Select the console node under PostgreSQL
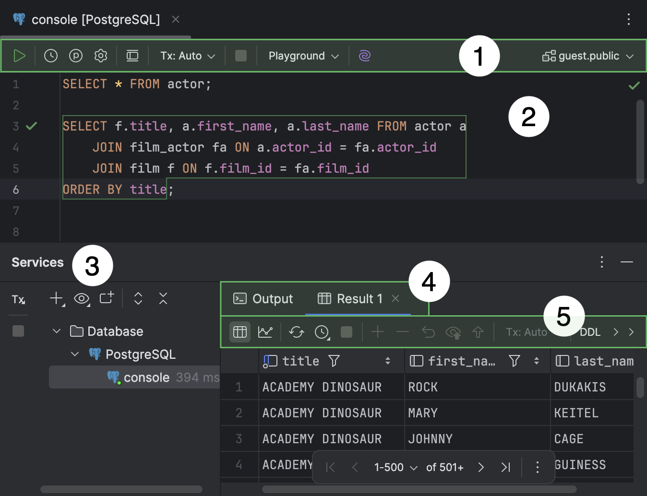Screen dimensions: 647x496 146,377
